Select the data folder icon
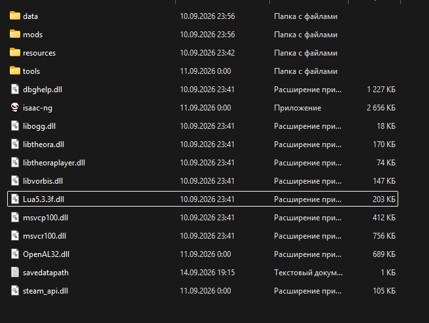The width and height of the screenshot is (429, 323). 15,16
